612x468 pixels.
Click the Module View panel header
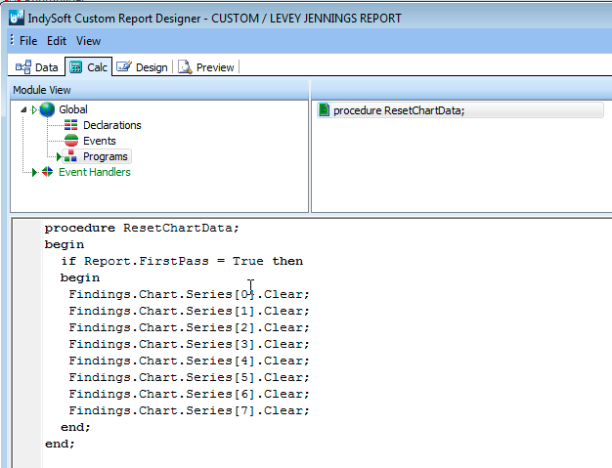[159, 90]
